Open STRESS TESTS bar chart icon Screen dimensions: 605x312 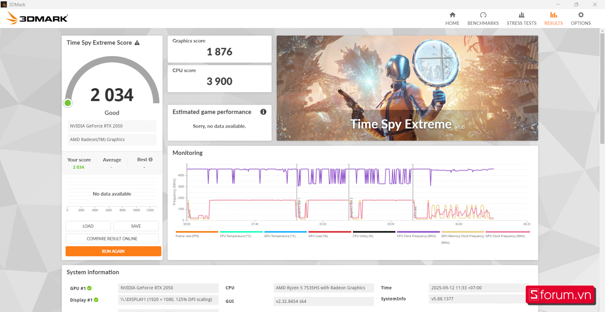coord(521,15)
